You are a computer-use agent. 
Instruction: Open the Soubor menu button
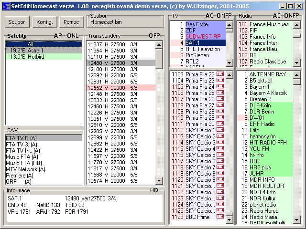pos(17,22)
